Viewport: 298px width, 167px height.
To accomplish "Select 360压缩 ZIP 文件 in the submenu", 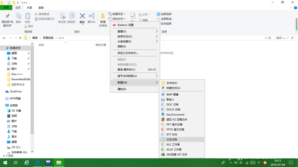I will click(x=176, y=155).
